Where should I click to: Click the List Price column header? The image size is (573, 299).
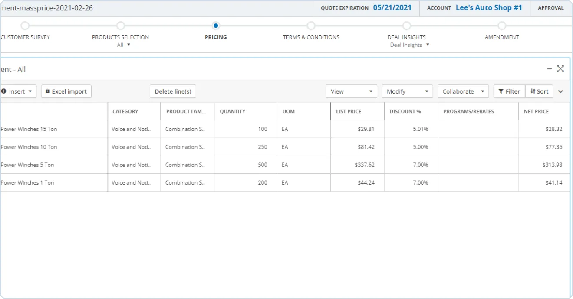tap(357, 111)
